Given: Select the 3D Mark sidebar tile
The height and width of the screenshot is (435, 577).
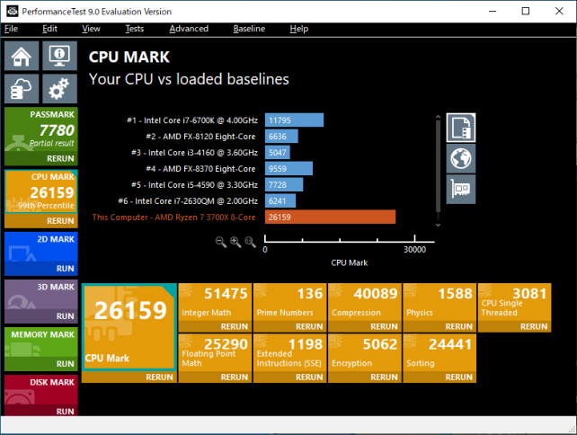Looking at the screenshot, I should click(41, 295).
